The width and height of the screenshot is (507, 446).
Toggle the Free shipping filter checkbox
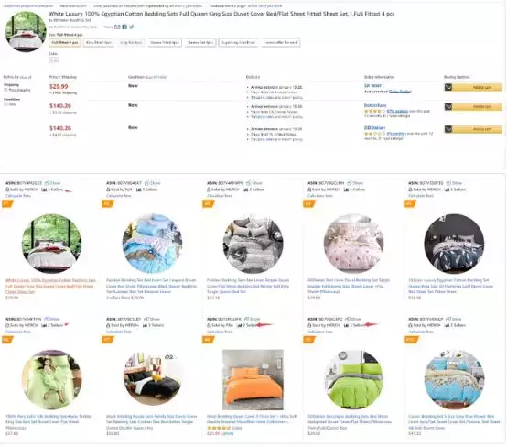coord(5,90)
